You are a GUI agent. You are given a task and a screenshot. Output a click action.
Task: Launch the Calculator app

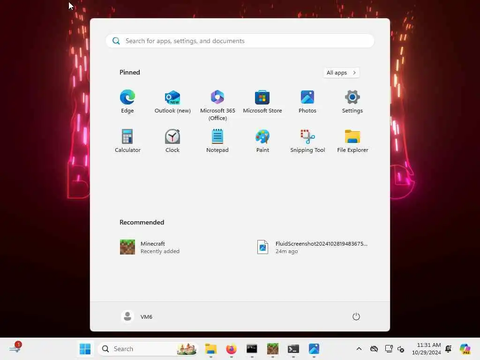[127, 141]
